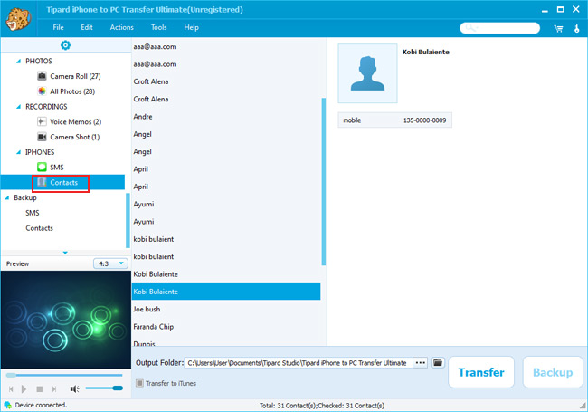Select Camera Shot (1) in sidebar
This screenshot has height=412, width=588.
coord(74,137)
